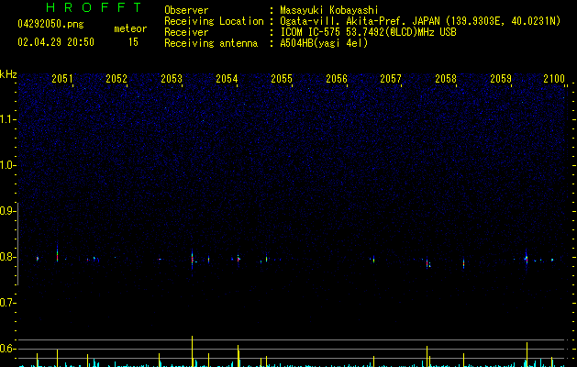The height and width of the screenshot is (367, 577).
Task: Click observer name Masayuki Kobayashi
Action: (x=328, y=10)
